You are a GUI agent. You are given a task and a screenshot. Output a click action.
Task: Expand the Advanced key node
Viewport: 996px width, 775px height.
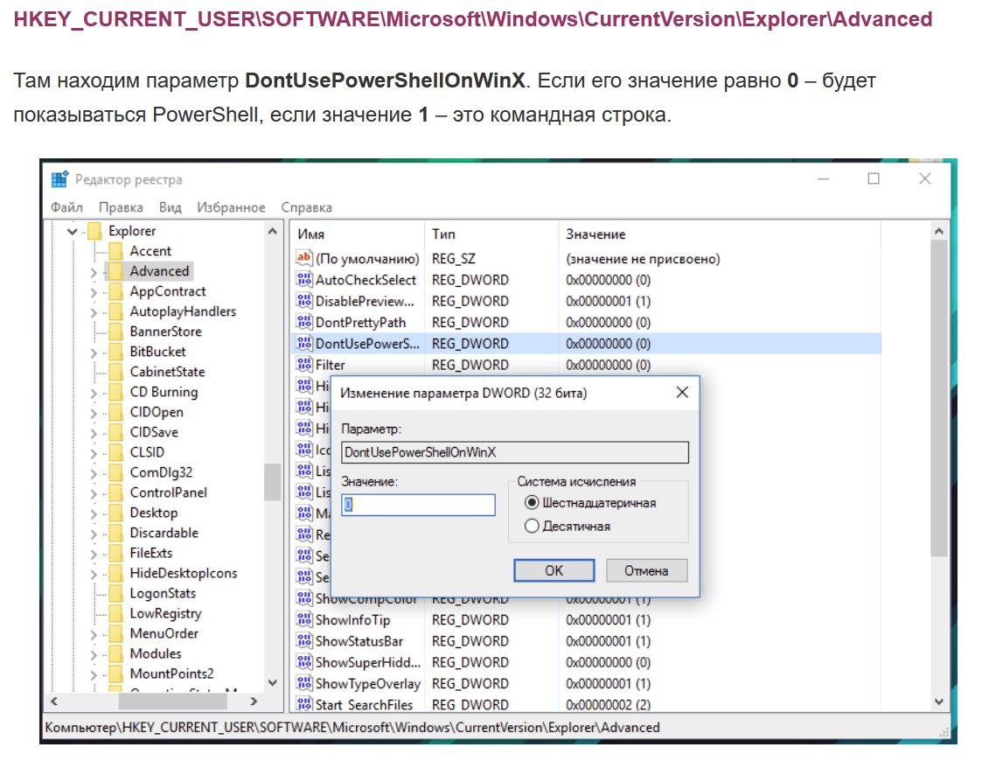[94, 273]
